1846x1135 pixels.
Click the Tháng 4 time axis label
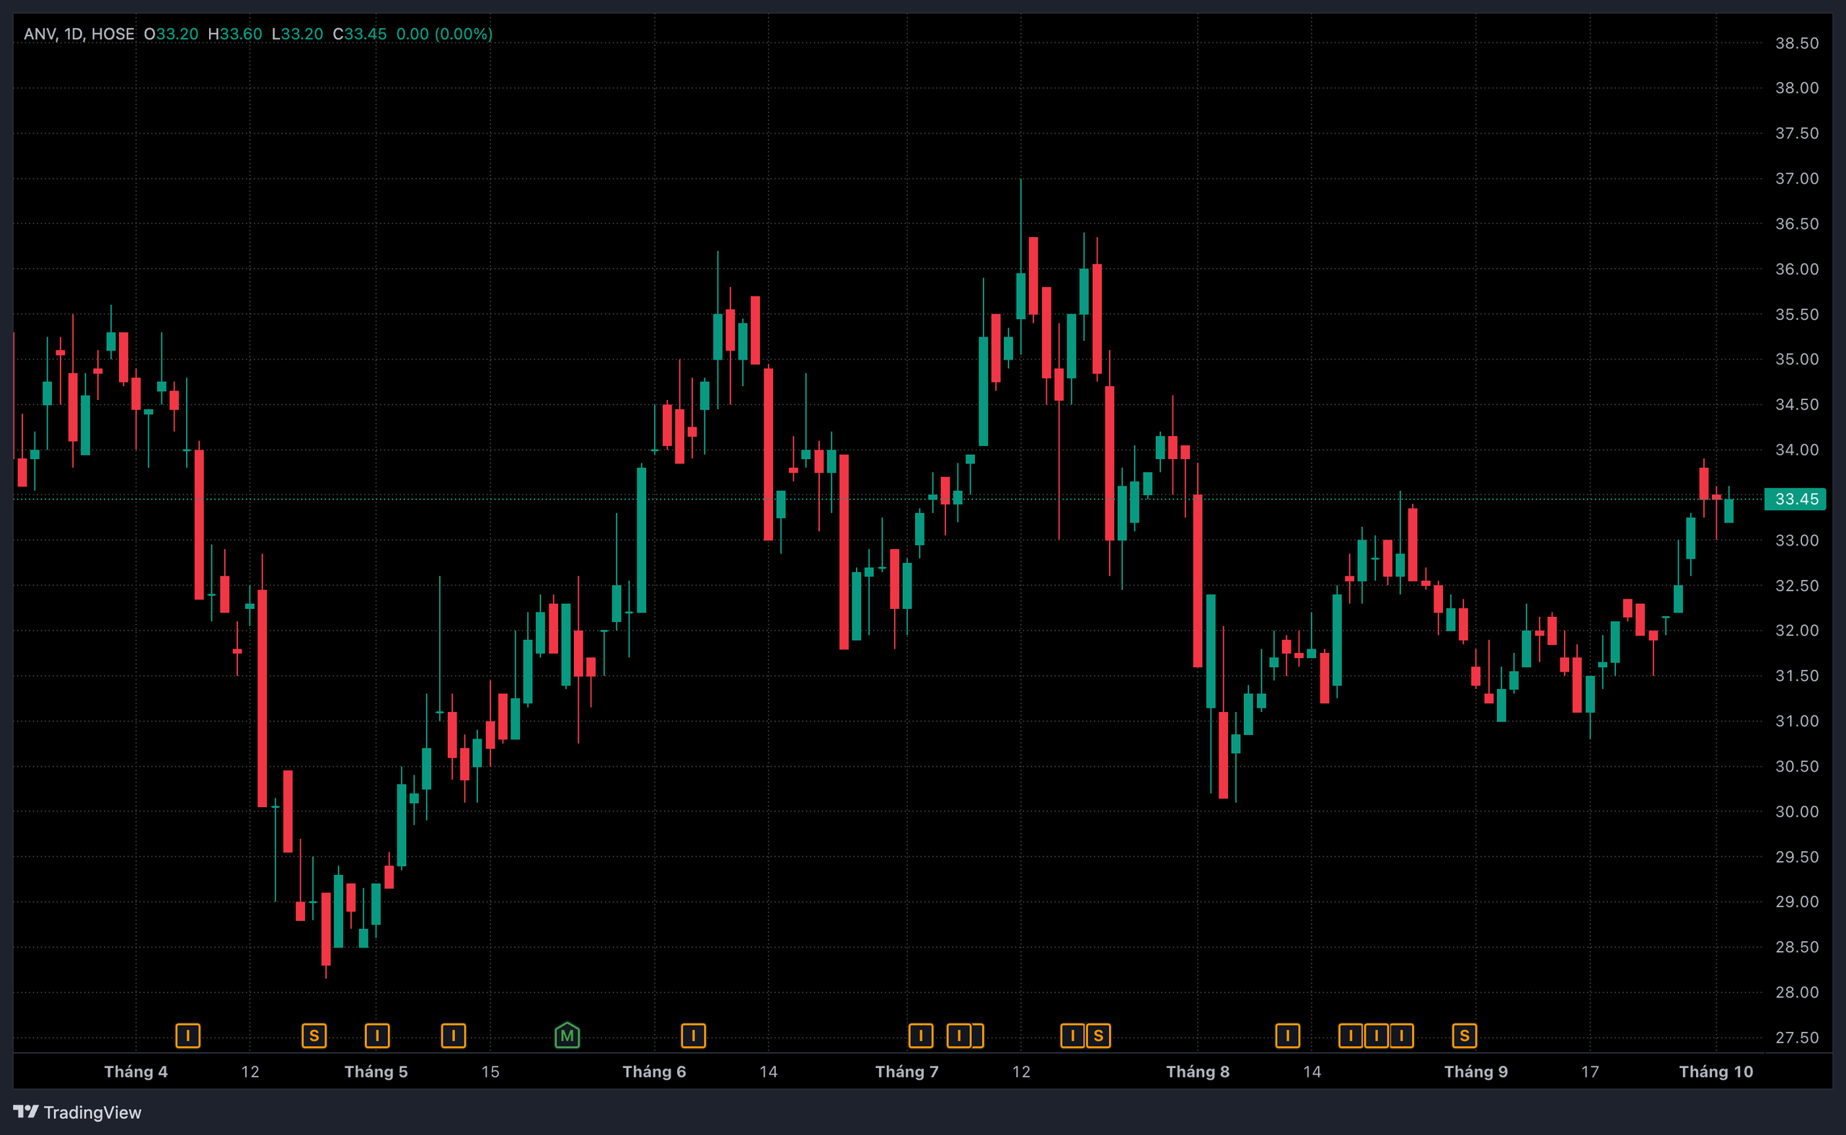136,1071
